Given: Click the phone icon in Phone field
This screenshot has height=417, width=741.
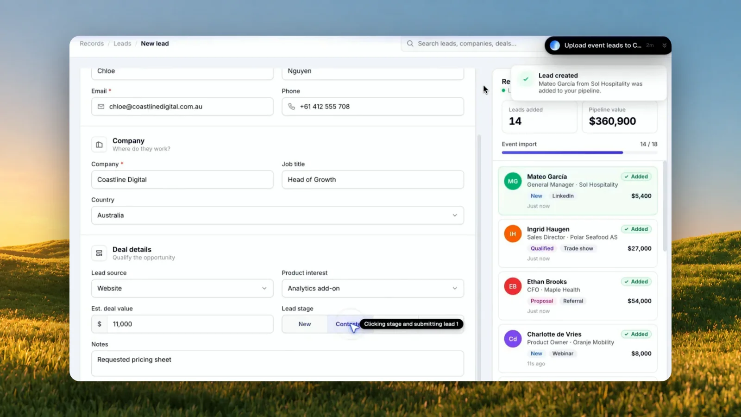Looking at the screenshot, I should point(291,107).
